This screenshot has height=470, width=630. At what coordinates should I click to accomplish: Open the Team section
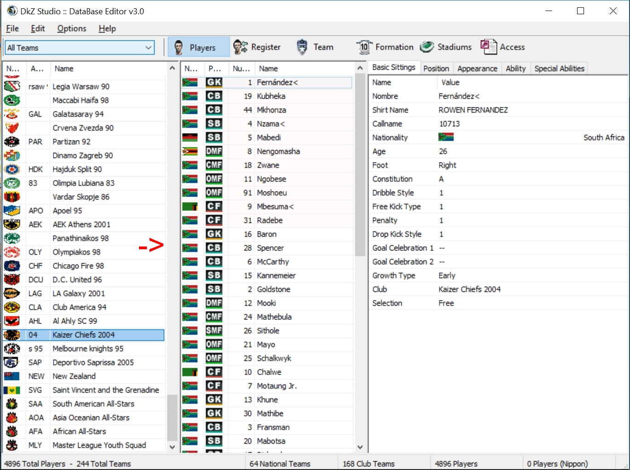click(315, 47)
